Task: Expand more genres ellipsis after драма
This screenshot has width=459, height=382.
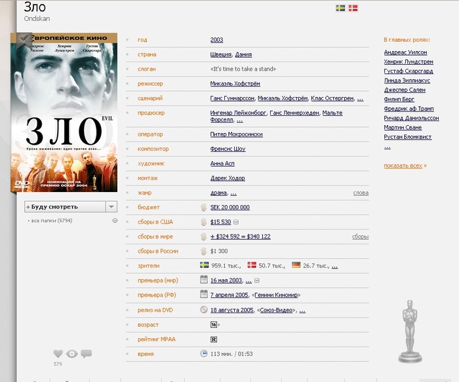Action: [233, 193]
